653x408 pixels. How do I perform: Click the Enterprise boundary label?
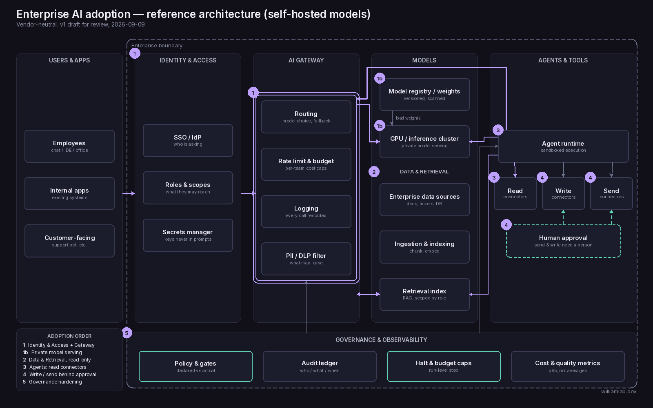tap(157, 46)
